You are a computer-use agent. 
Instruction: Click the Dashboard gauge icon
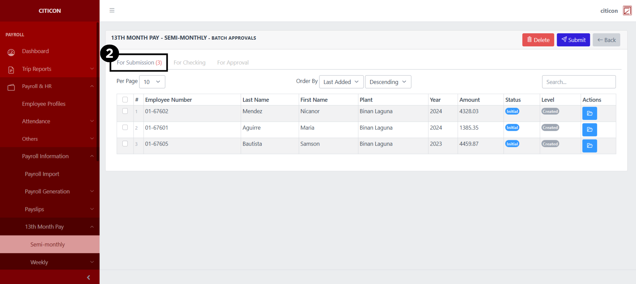coord(11,52)
